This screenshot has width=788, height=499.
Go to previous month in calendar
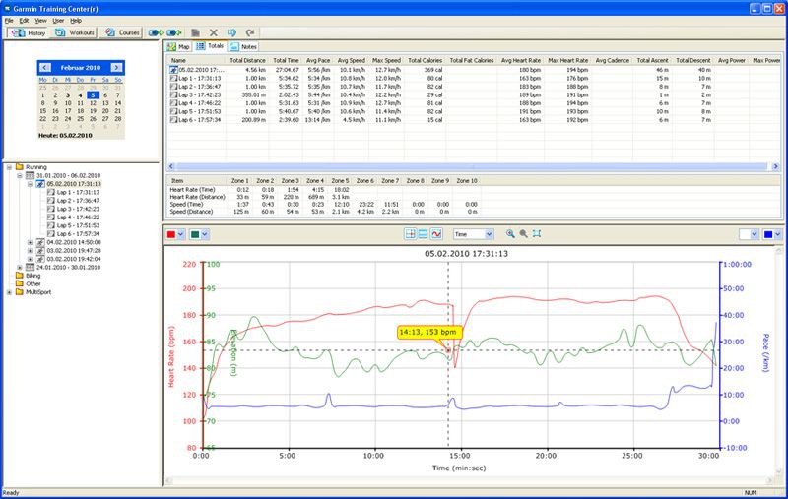click(44, 67)
